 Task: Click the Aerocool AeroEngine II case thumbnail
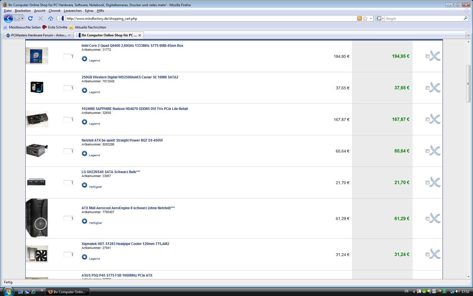pyautogui.click(x=37, y=218)
